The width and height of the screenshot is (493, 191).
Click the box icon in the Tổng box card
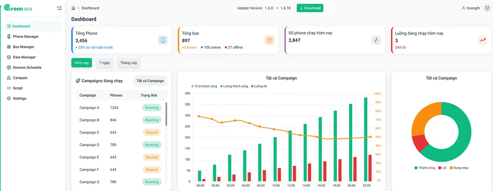click(270, 40)
